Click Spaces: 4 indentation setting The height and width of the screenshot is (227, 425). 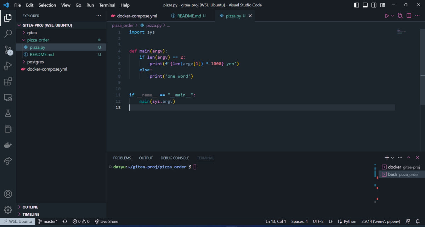pos(300,221)
